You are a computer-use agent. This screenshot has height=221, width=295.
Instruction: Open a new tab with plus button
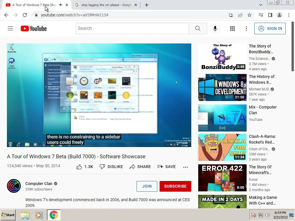click(147, 5)
